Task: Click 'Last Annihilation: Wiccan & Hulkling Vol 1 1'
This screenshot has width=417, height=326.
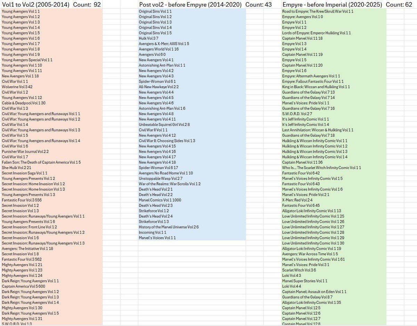Action: (x=318, y=130)
